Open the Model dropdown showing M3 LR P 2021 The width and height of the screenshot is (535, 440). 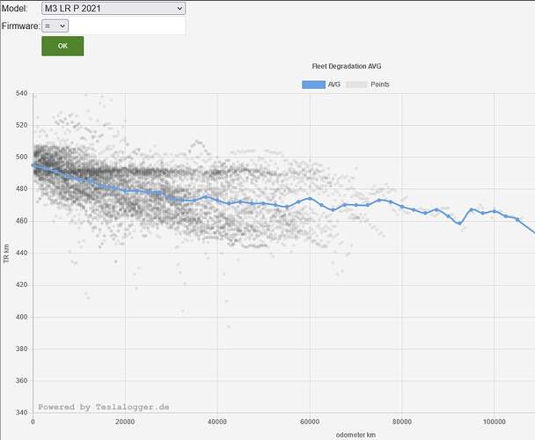(114, 9)
